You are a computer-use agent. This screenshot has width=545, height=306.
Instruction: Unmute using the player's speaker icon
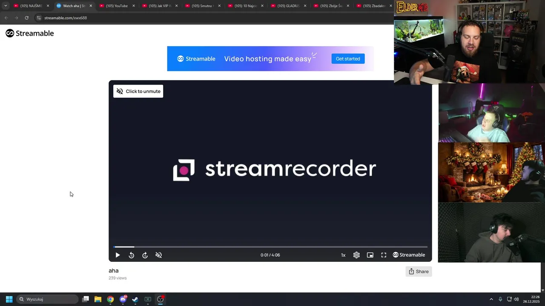coord(158,255)
